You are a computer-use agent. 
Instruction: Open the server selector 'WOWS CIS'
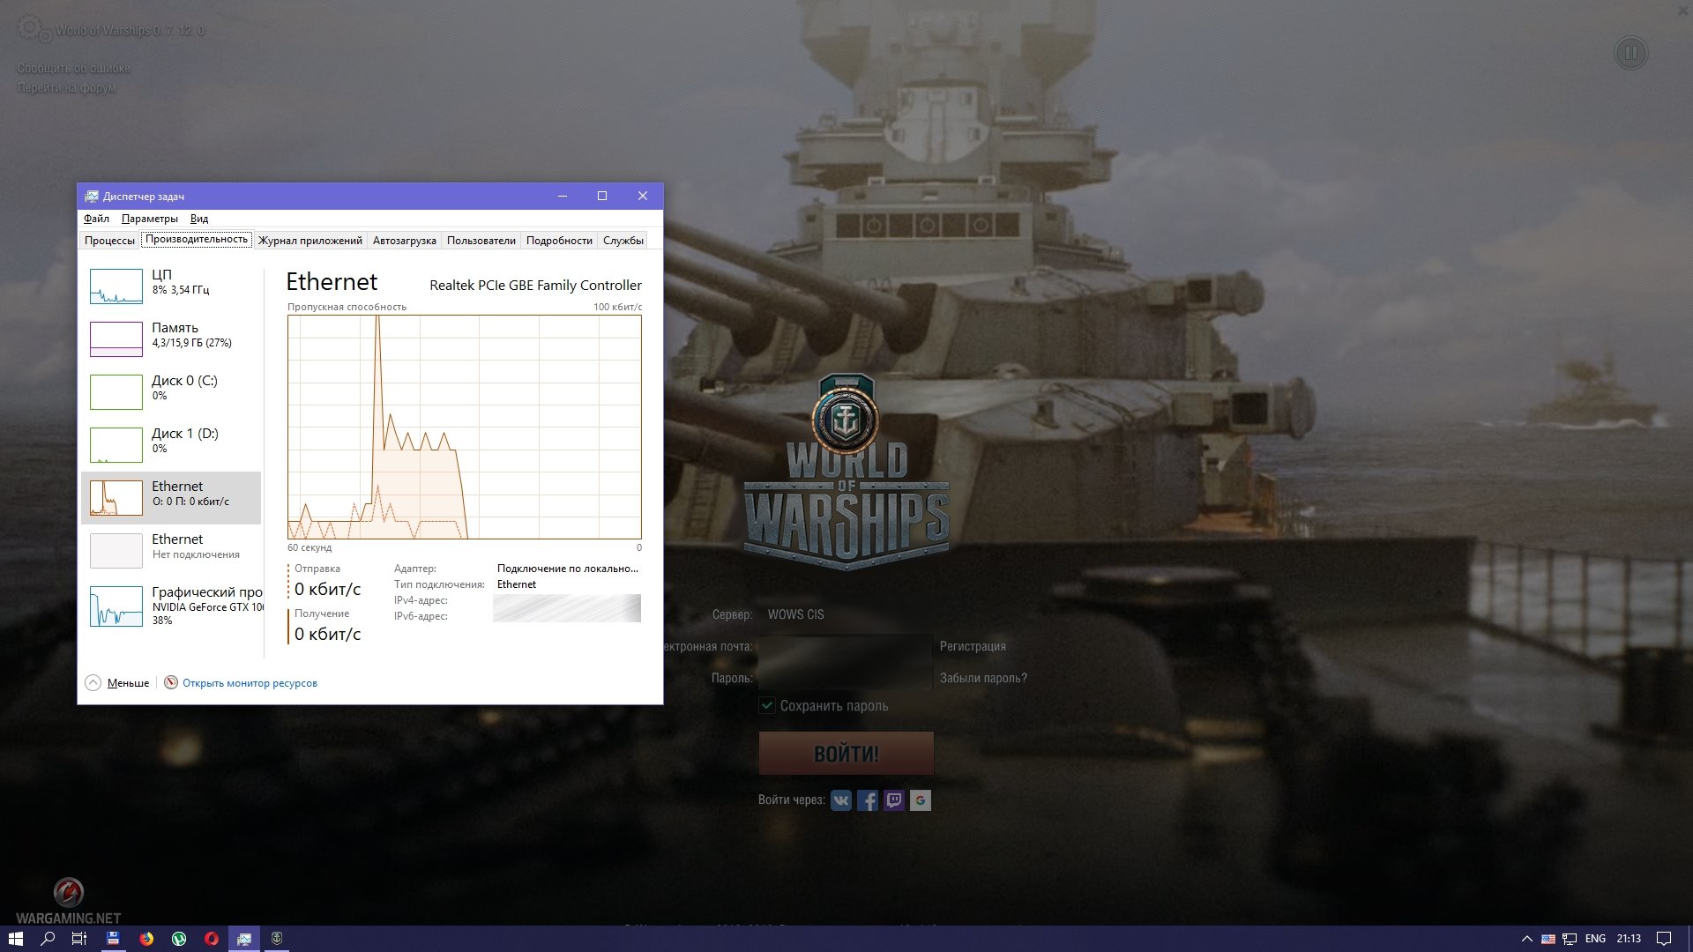pyautogui.click(x=795, y=614)
